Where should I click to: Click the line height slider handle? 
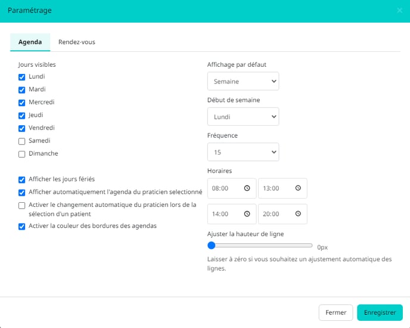(212, 245)
